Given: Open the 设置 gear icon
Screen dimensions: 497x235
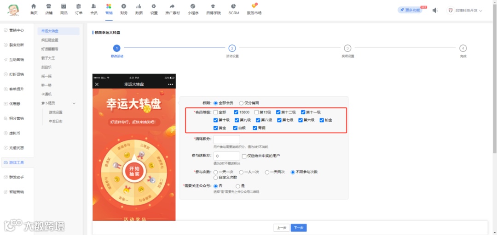Looking at the screenshot, I should (x=154, y=6).
